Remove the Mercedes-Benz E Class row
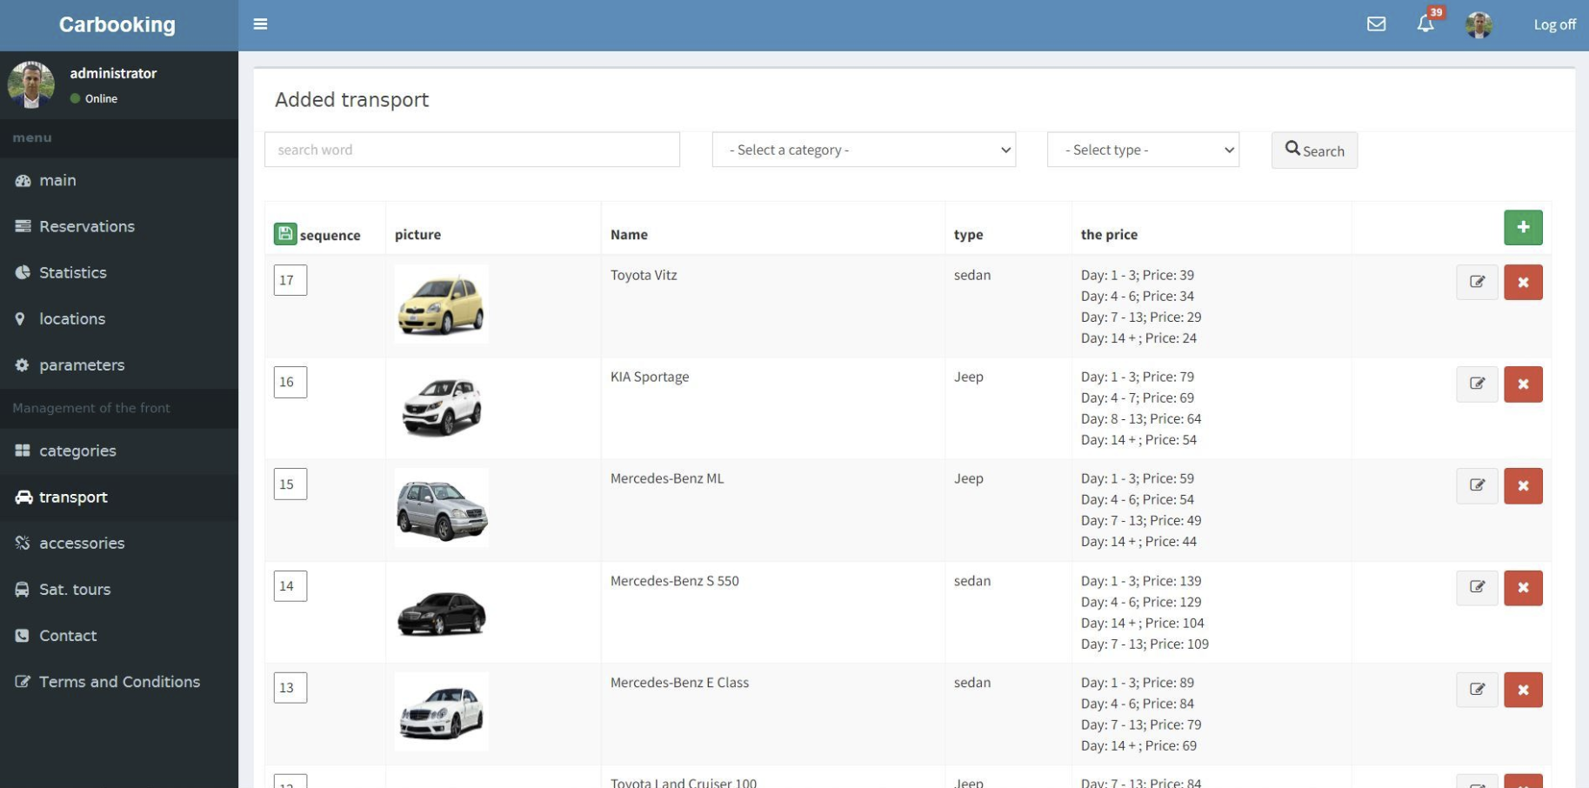The image size is (1589, 788). coord(1523,690)
